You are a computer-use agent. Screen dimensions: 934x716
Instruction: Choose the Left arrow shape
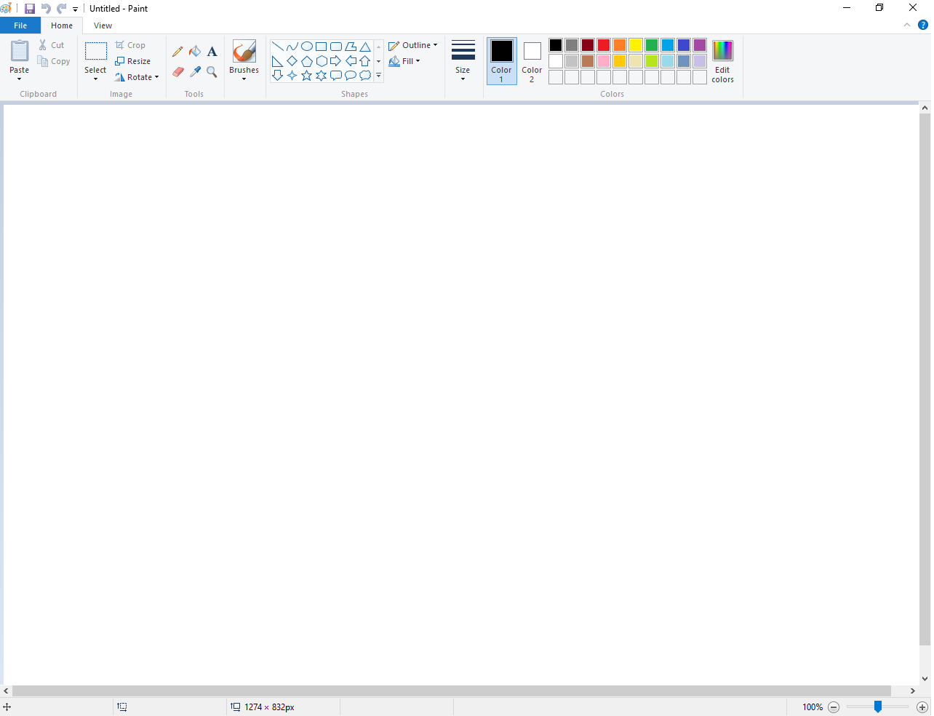[x=351, y=61]
